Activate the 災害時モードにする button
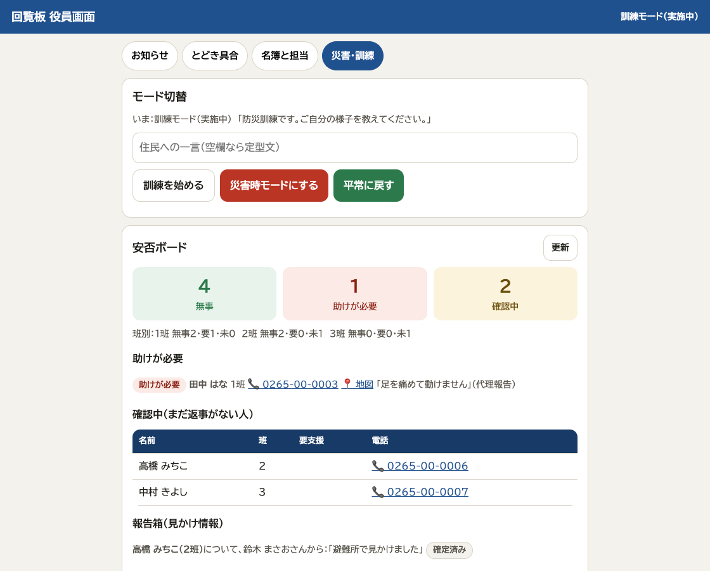710x571 pixels. coord(274,185)
